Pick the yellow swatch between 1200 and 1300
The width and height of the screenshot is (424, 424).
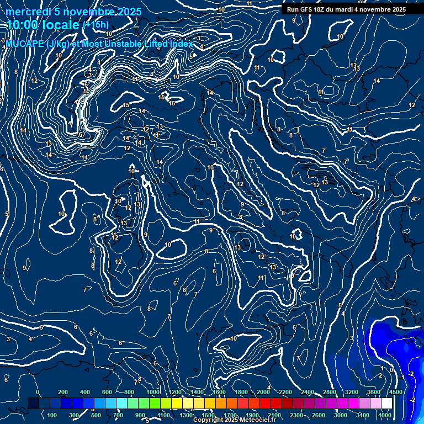(x=177, y=403)
